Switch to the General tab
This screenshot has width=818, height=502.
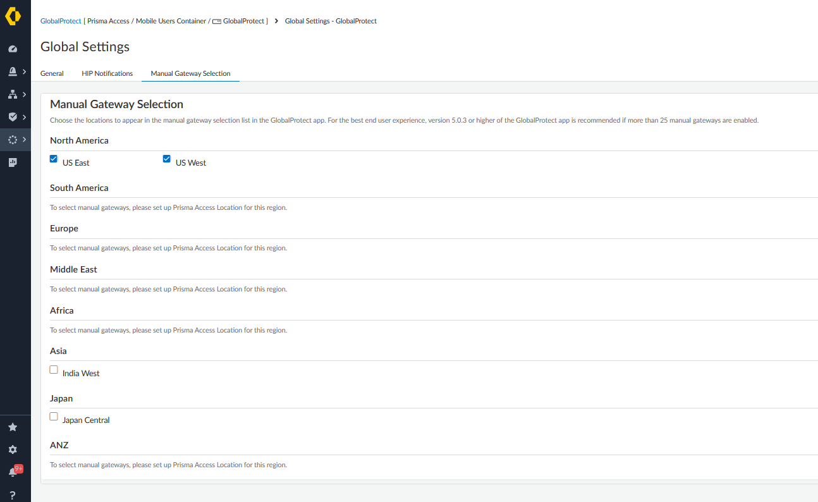[x=52, y=73]
